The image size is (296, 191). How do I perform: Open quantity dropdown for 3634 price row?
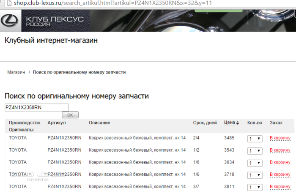254,163
